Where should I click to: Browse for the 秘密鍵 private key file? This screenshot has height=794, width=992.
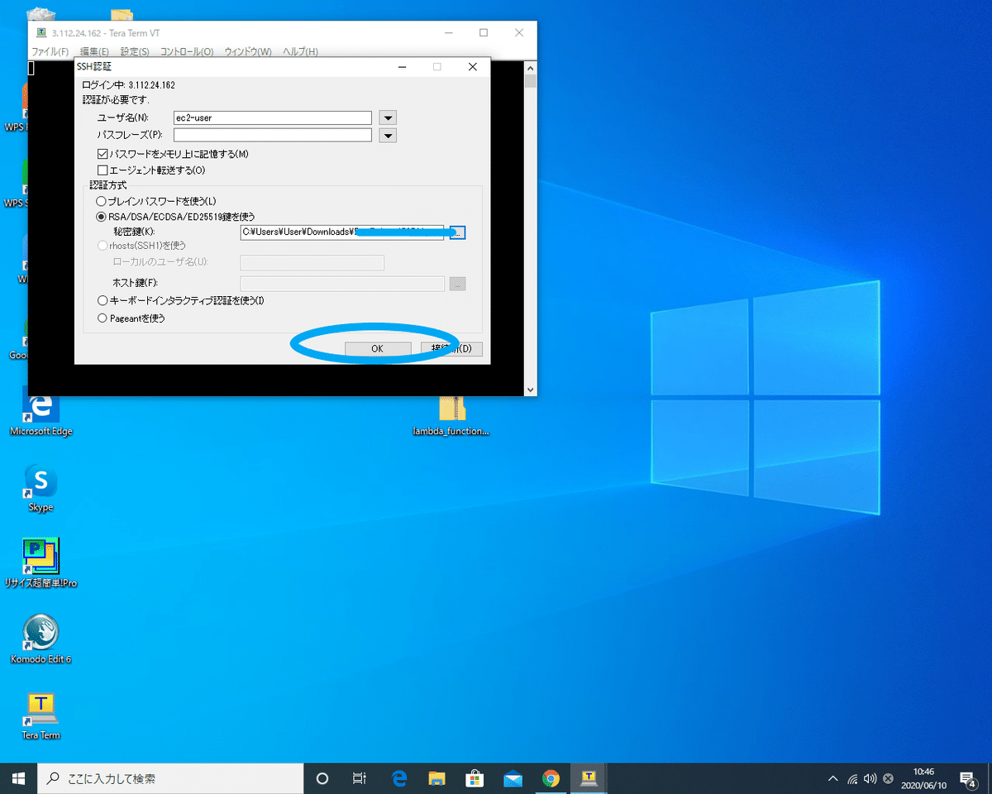point(458,232)
